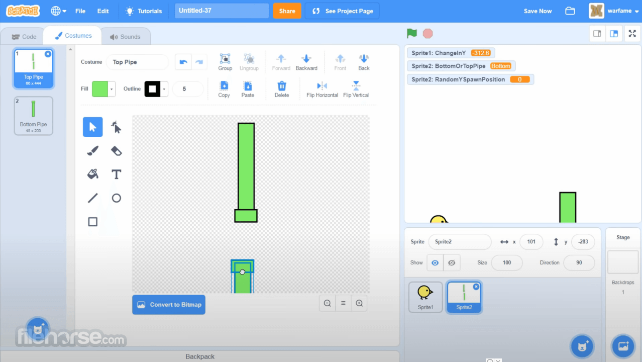The width and height of the screenshot is (643, 362).
Task: Show the sprite using the eye button
Action: click(435, 262)
